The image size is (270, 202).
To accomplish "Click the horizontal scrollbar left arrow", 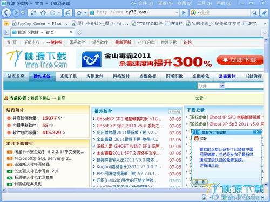I will click(x=4, y=190).
